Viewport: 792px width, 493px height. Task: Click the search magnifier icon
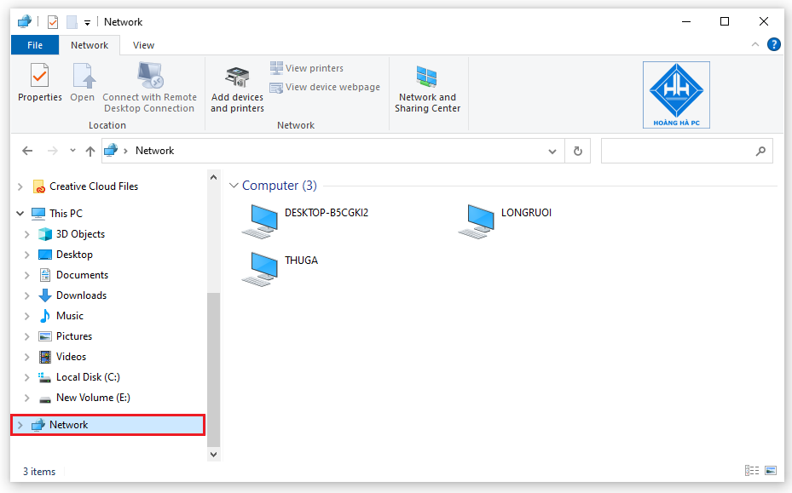coord(760,151)
